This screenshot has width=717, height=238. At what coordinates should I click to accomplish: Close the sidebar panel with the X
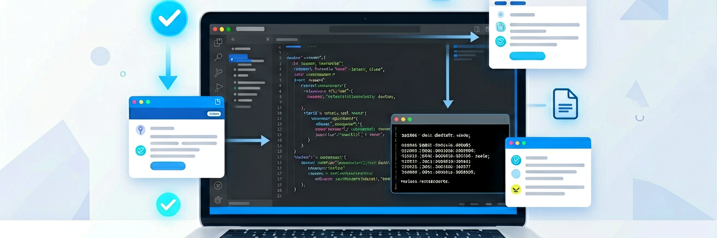pos(268,39)
